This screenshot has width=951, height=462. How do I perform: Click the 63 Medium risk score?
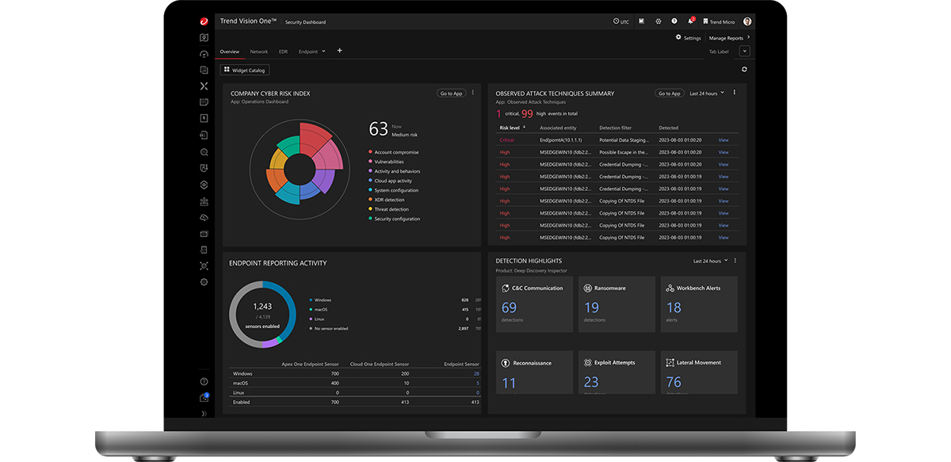[379, 129]
